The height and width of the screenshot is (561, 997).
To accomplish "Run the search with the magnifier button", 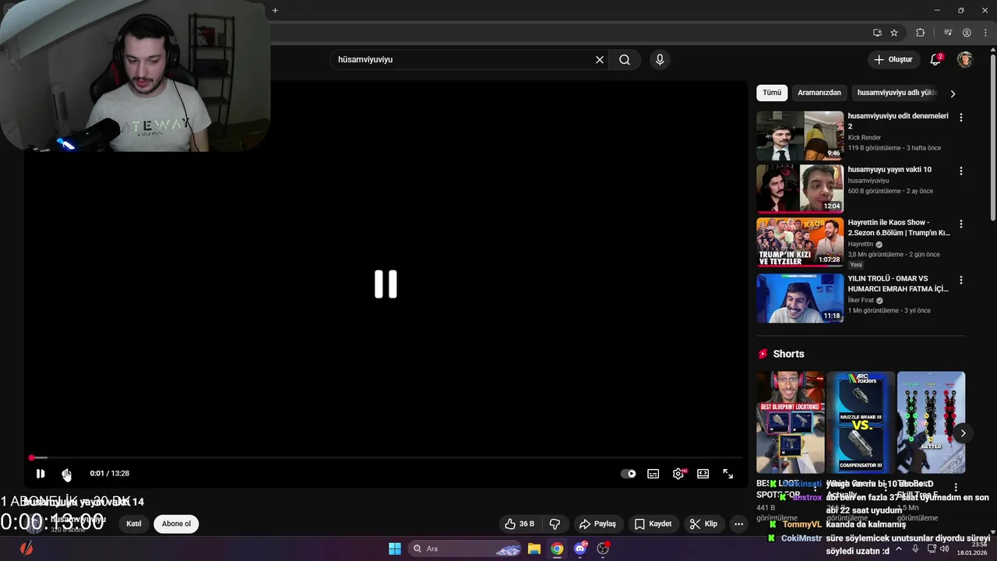I will [x=625, y=59].
